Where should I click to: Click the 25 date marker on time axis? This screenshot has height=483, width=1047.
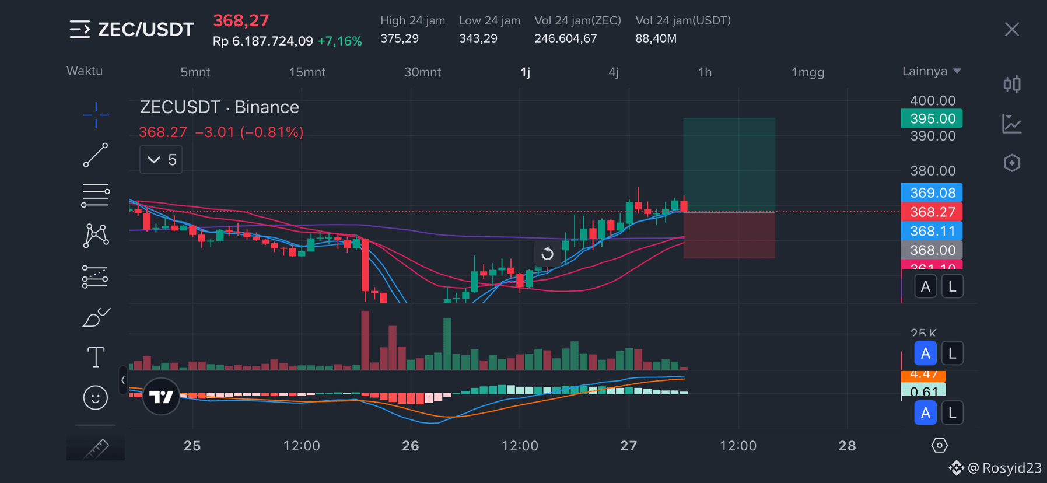pos(192,446)
